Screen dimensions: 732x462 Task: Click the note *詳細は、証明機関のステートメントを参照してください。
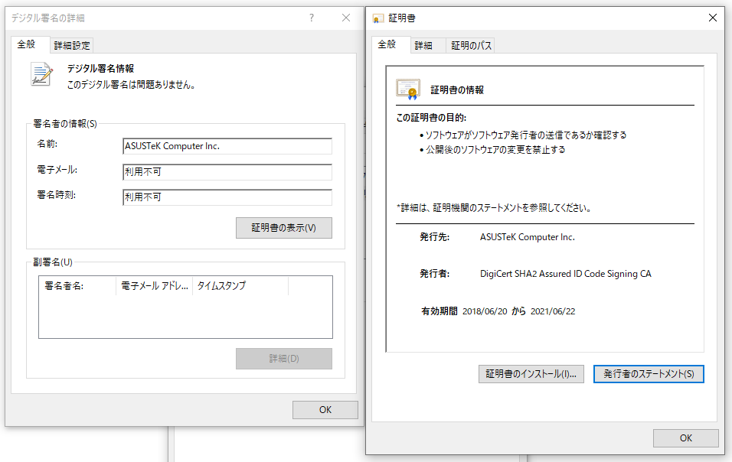[494, 208]
